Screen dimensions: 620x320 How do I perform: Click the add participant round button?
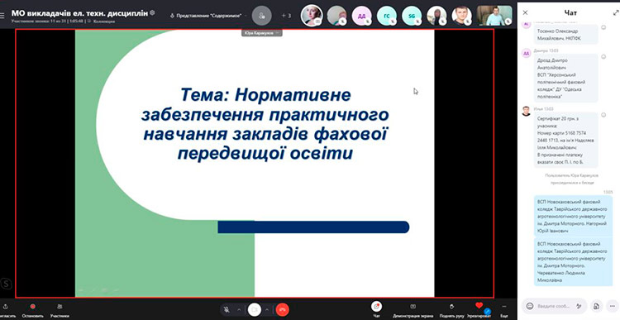(261, 16)
